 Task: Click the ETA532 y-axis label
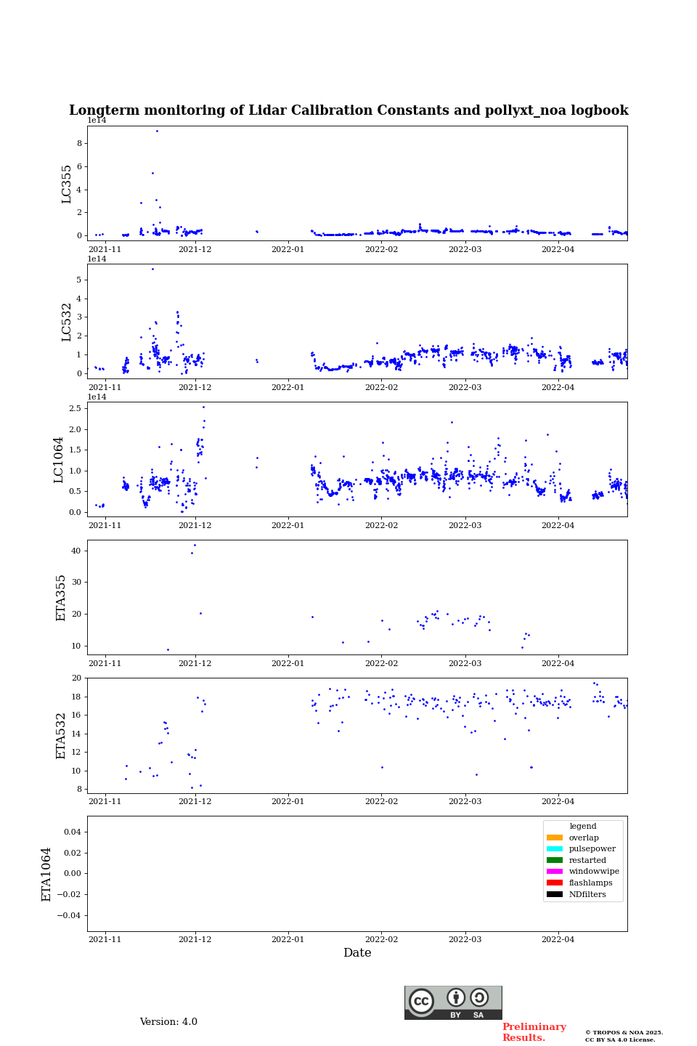(61, 736)
